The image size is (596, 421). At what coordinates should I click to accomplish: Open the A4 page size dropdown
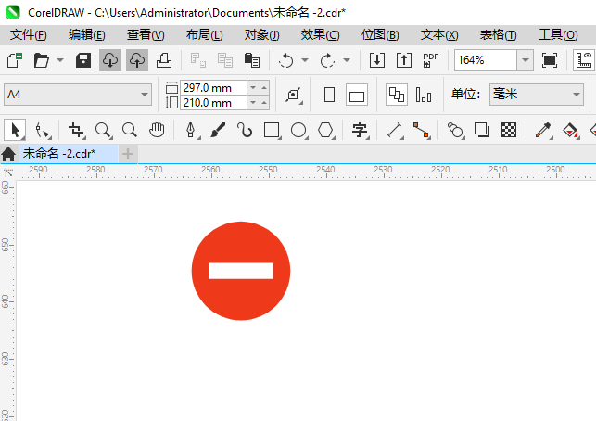[x=78, y=95]
